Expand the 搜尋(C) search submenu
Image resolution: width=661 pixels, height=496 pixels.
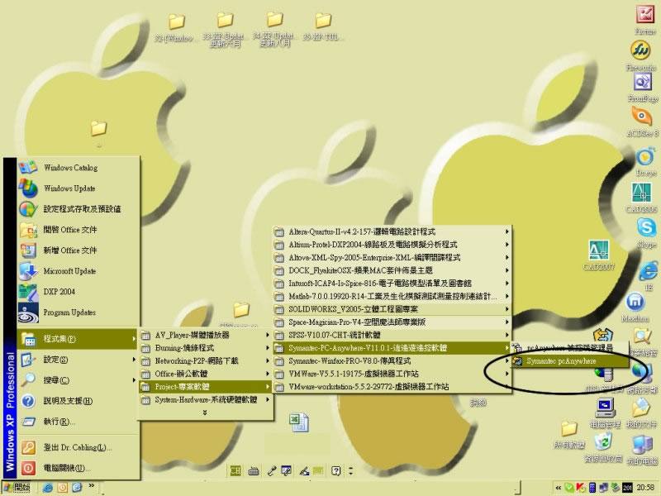coord(78,380)
